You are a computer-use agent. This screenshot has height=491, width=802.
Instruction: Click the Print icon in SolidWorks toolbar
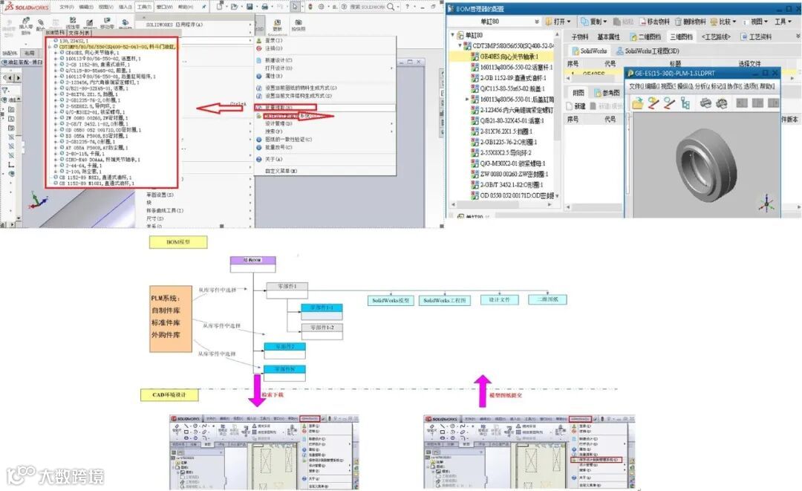coord(265,7)
